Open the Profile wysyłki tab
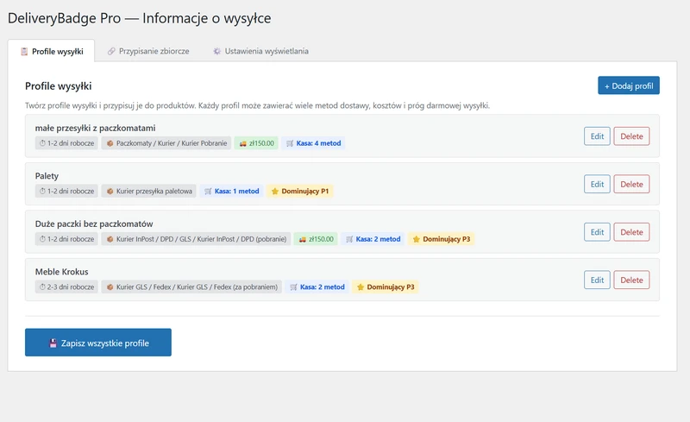Image resolution: width=690 pixels, height=422 pixels. [x=51, y=51]
